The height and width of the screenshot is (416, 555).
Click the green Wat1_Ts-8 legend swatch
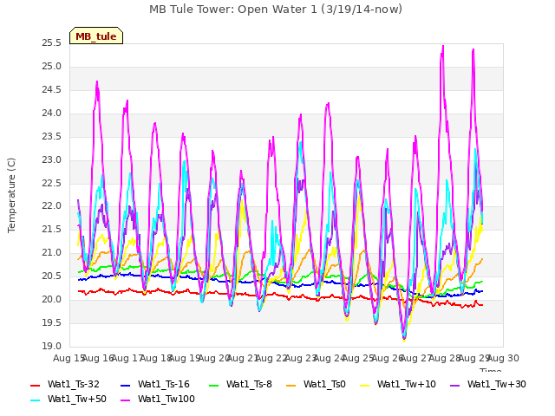pyautogui.click(x=214, y=385)
